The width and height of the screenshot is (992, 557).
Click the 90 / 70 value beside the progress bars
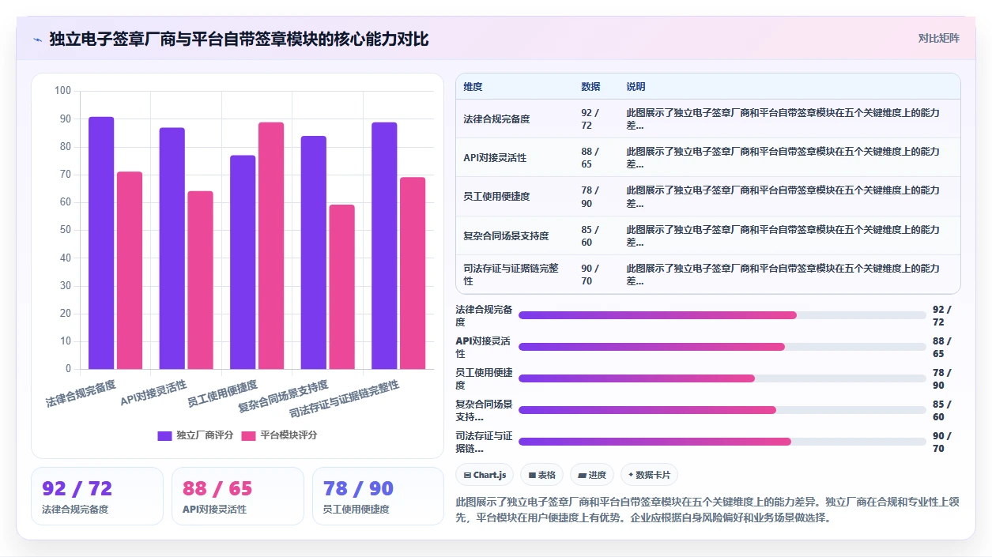click(942, 442)
